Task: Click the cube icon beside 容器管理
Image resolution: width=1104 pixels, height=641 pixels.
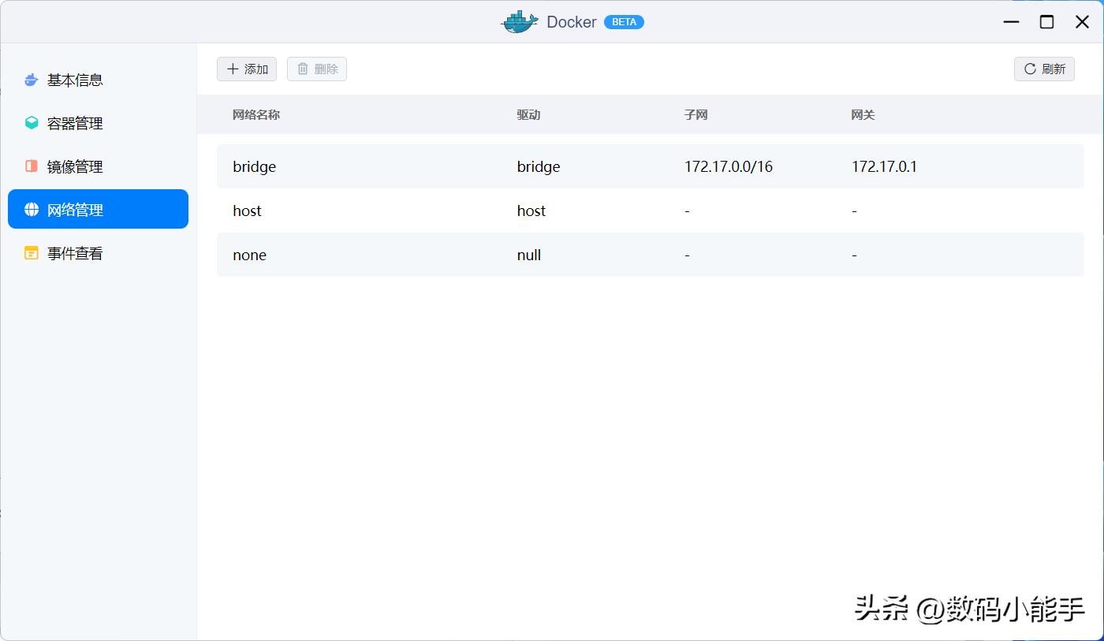Action: pyautogui.click(x=31, y=122)
